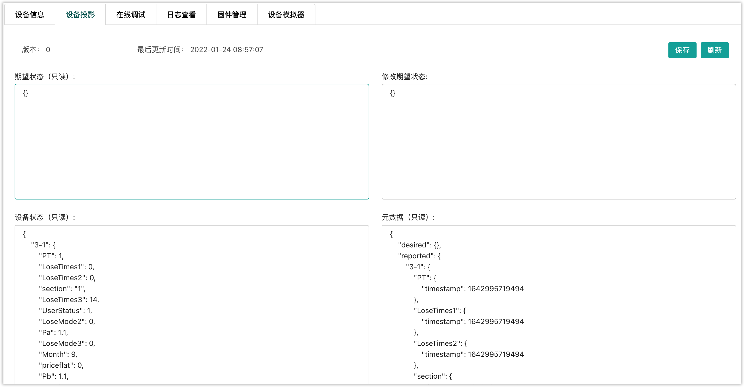Screen dimensions: 744x387
Task: Click timestamp value under "LoseTimes1" in 元数据
Action: (496, 321)
